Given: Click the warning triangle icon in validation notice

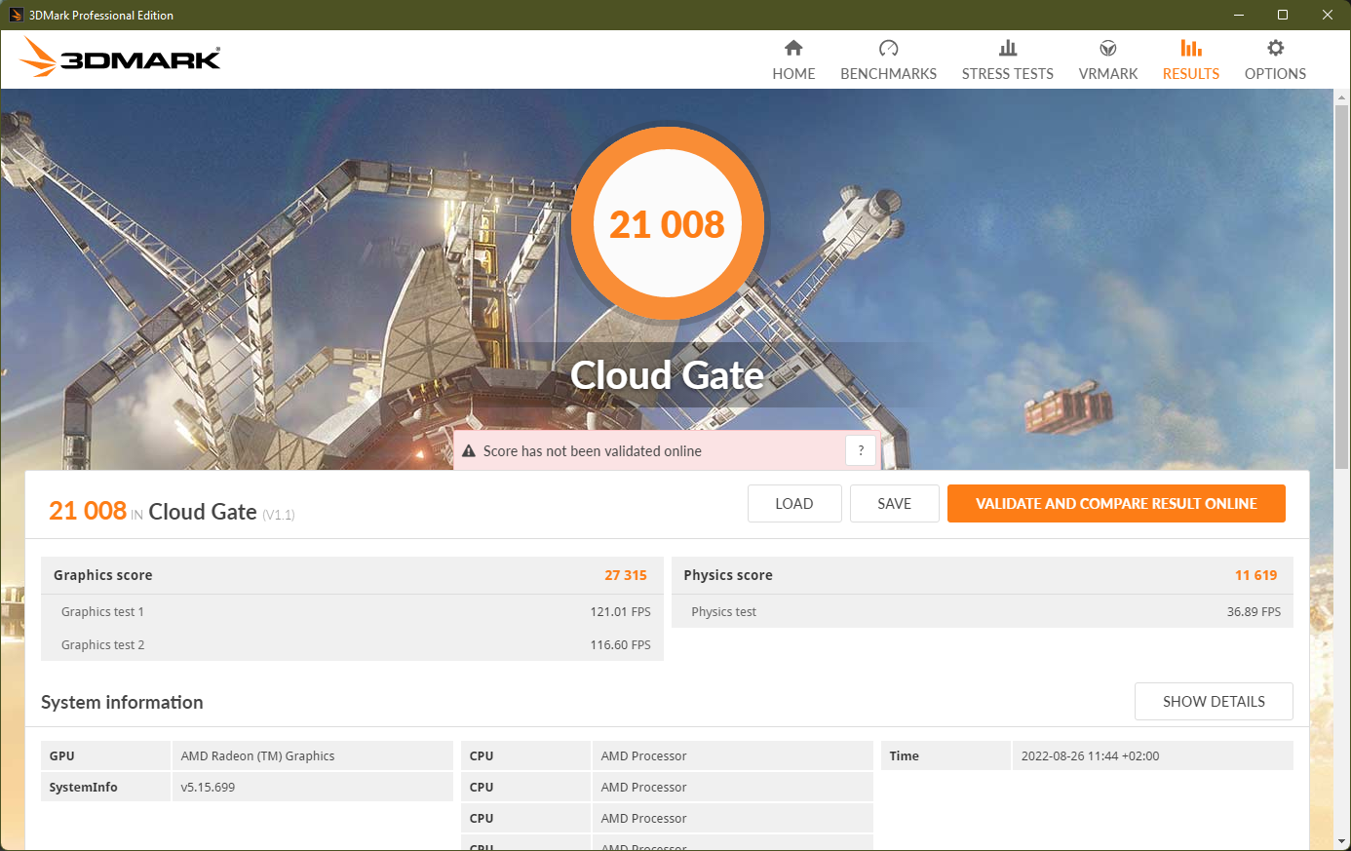Looking at the screenshot, I should [x=469, y=451].
